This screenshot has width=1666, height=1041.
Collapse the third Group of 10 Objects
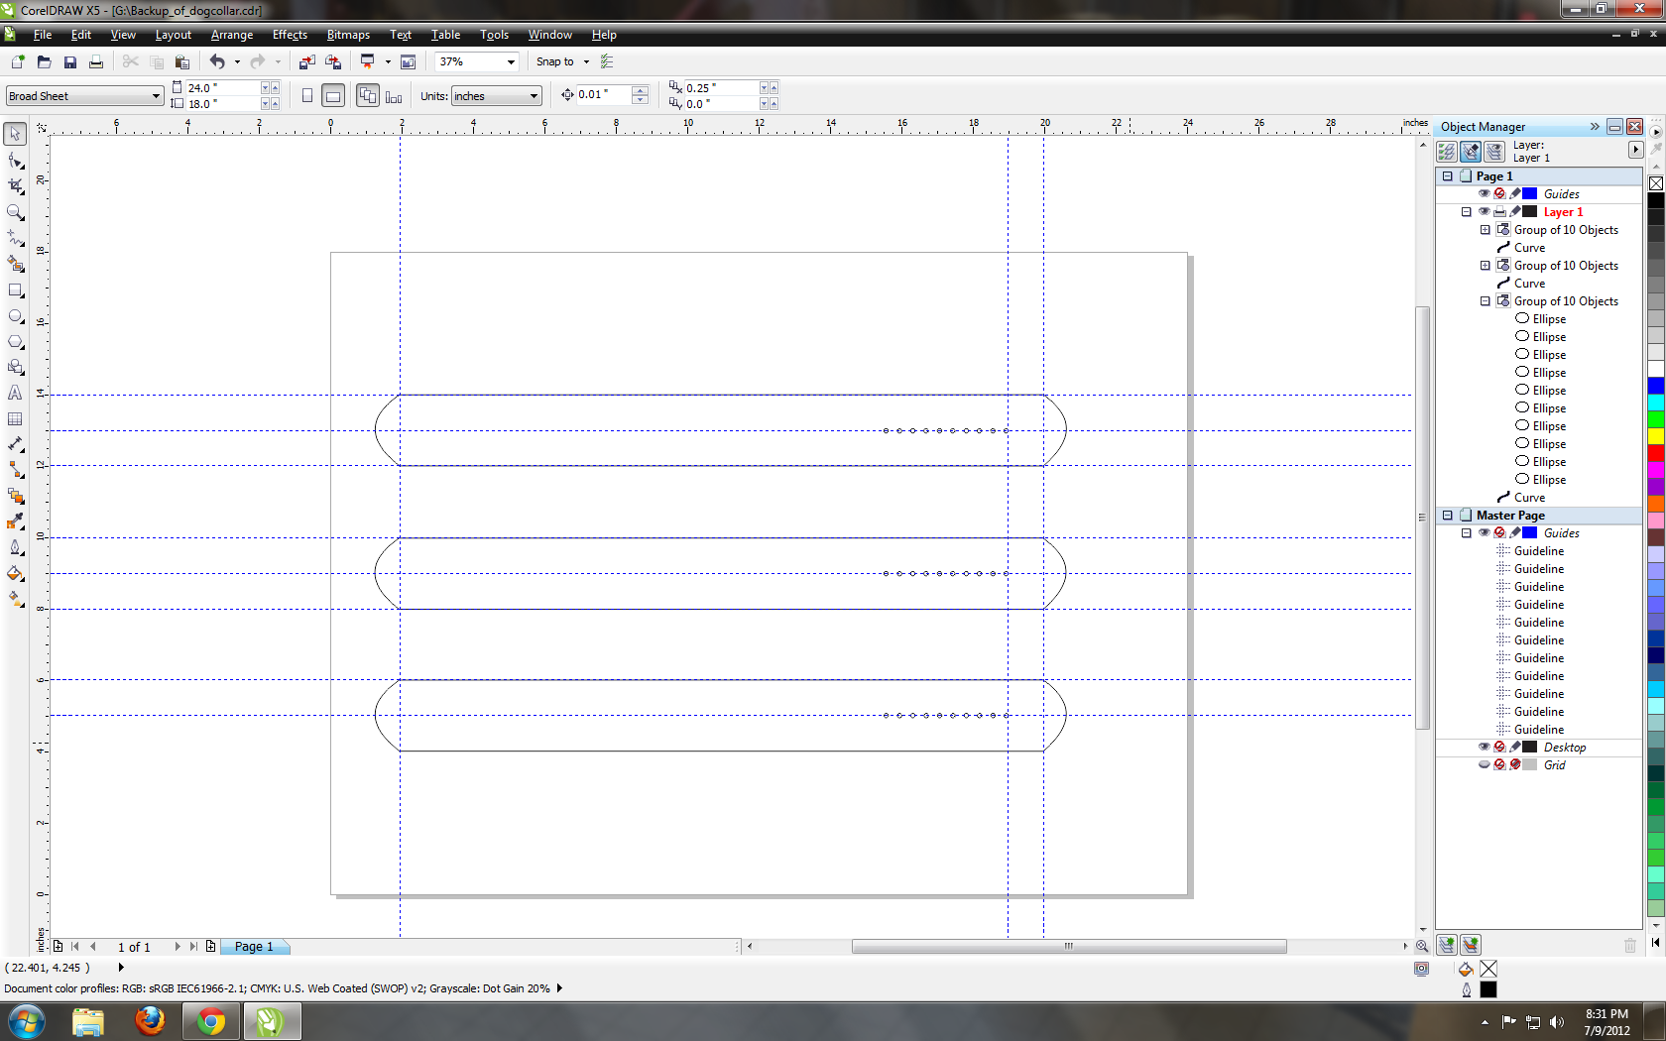(1486, 300)
